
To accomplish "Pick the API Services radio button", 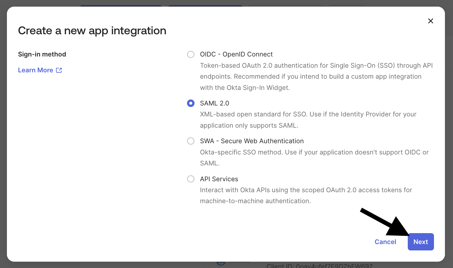I will click(191, 179).
